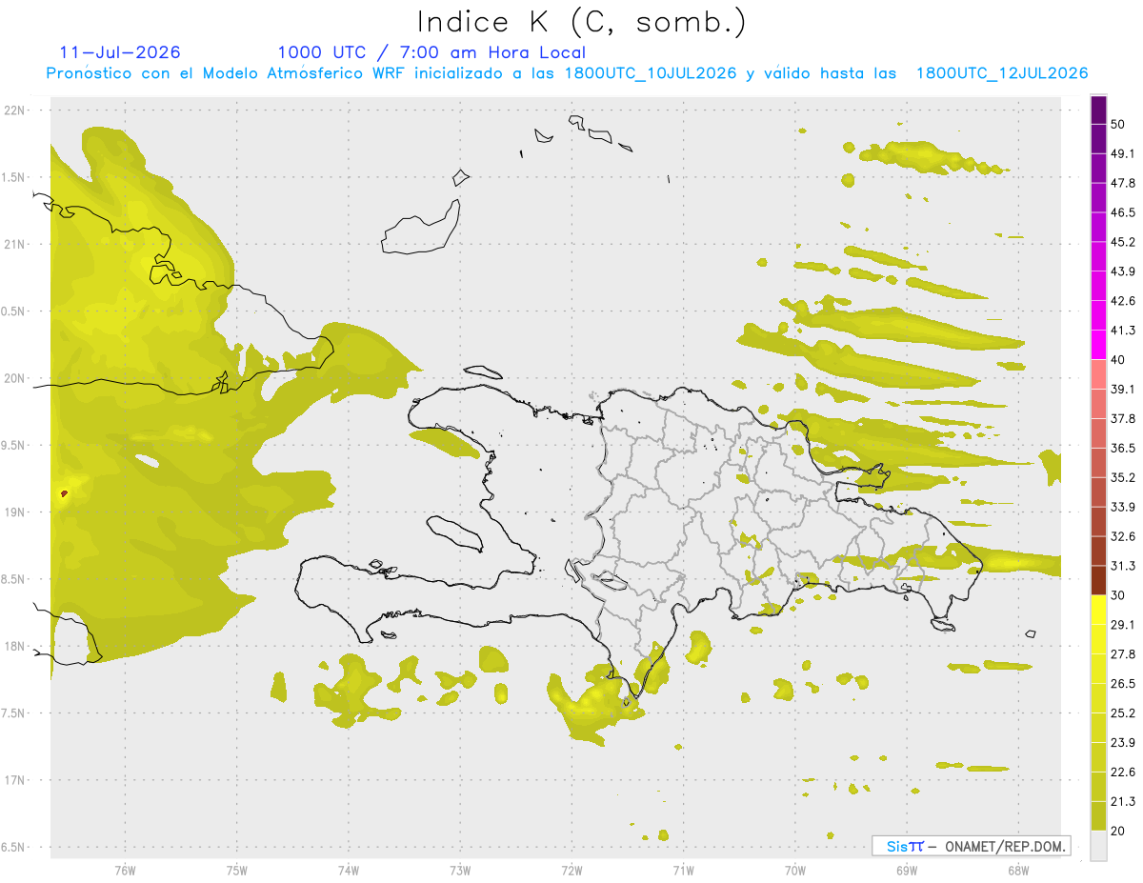The image size is (1143, 883).
Task: Click the 'Indice K (C, somb.)' title
Action: [x=581, y=22]
